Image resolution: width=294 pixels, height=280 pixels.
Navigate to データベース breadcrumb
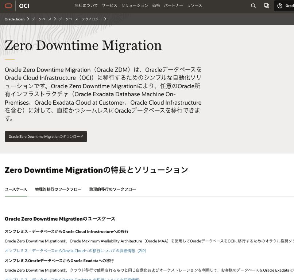point(42,19)
